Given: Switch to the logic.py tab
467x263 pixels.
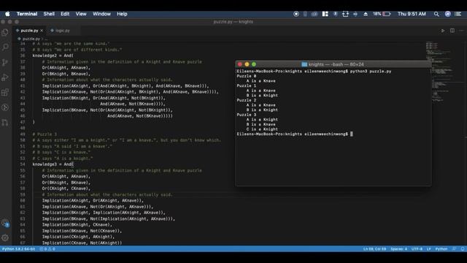Looking at the screenshot, I should (x=62, y=31).
